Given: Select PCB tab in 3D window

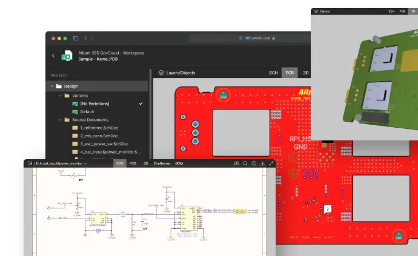Looking at the screenshot, I should click(x=402, y=11).
